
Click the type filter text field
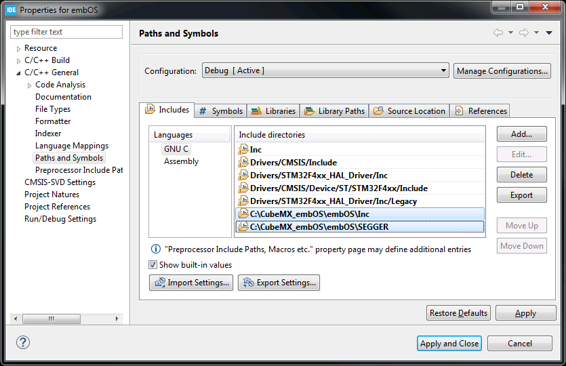66,32
